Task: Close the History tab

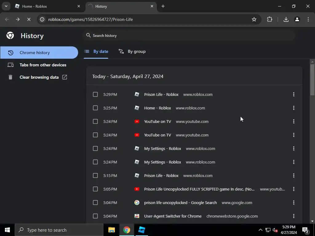Action: point(152,6)
